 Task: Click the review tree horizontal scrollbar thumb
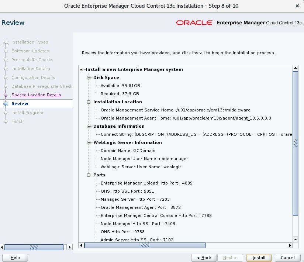145,245
